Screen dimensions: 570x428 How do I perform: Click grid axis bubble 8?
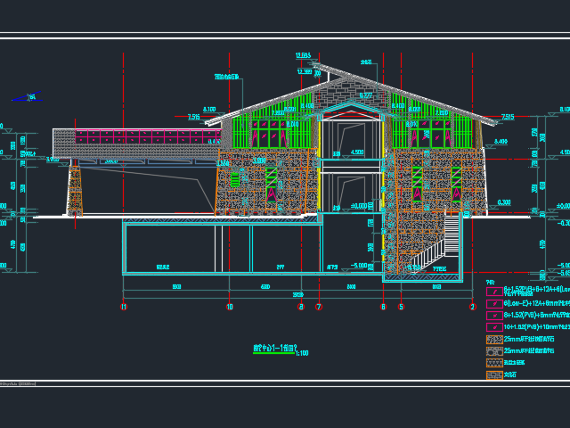[x=301, y=307]
